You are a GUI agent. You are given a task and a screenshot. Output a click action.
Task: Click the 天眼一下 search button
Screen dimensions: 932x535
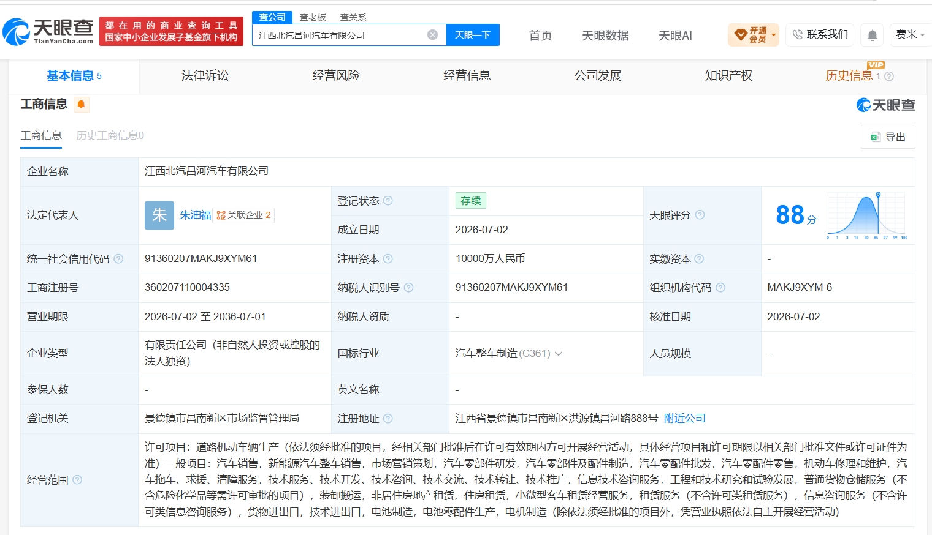click(x=473, y=35)
